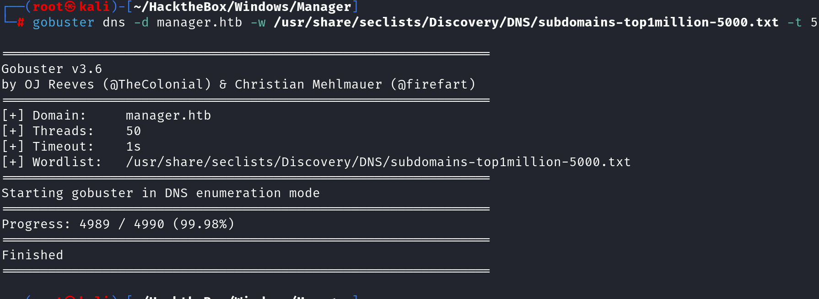The height and width of the screenshot is (299, 819).
Task: Click manager.htb in the typed command
Action: 199,22
